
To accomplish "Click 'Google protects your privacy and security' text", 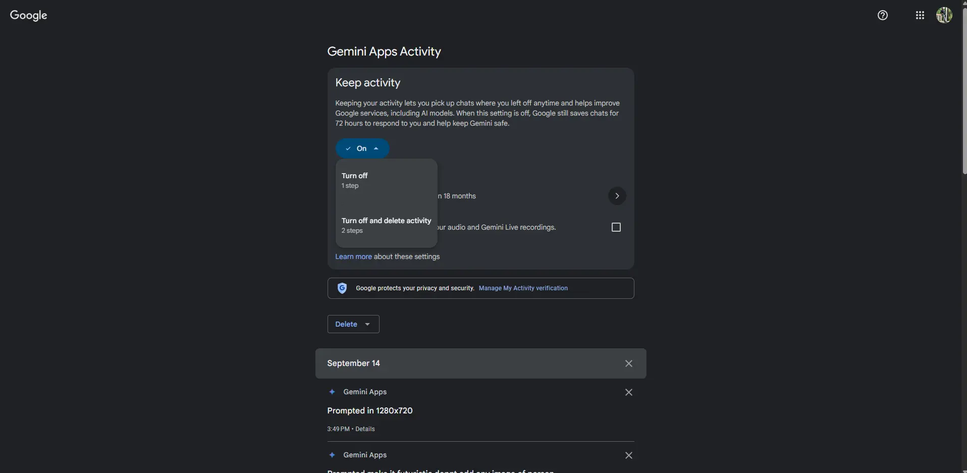I will pyautogui.click(x=415, y=288).
